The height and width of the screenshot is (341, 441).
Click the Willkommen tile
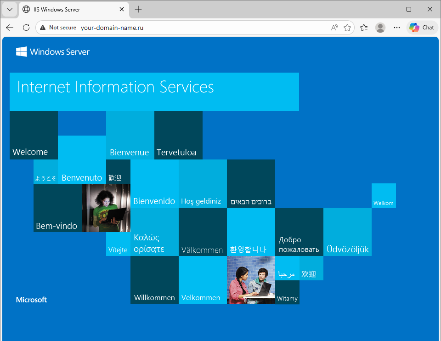coord(154,280)
